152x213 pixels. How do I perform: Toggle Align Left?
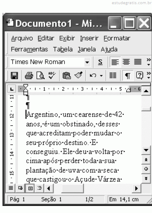click(x=115, y=62)
